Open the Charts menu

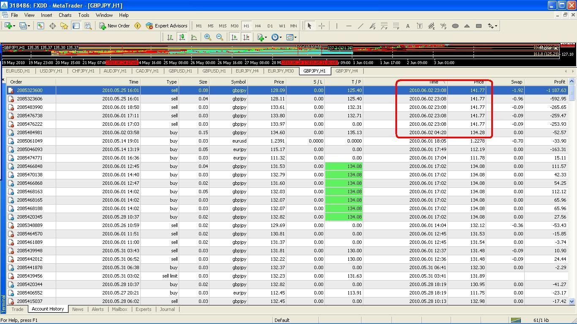(65, 15)
